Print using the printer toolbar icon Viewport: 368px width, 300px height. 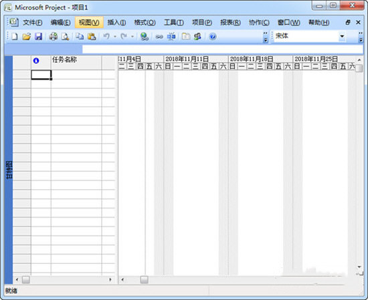click(54, 36)
